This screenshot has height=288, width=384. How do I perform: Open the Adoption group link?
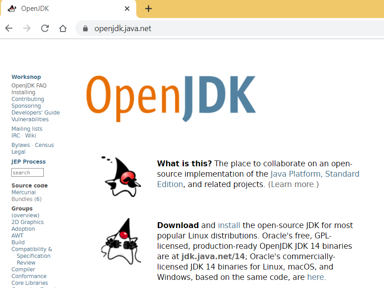tap(23, 229)
